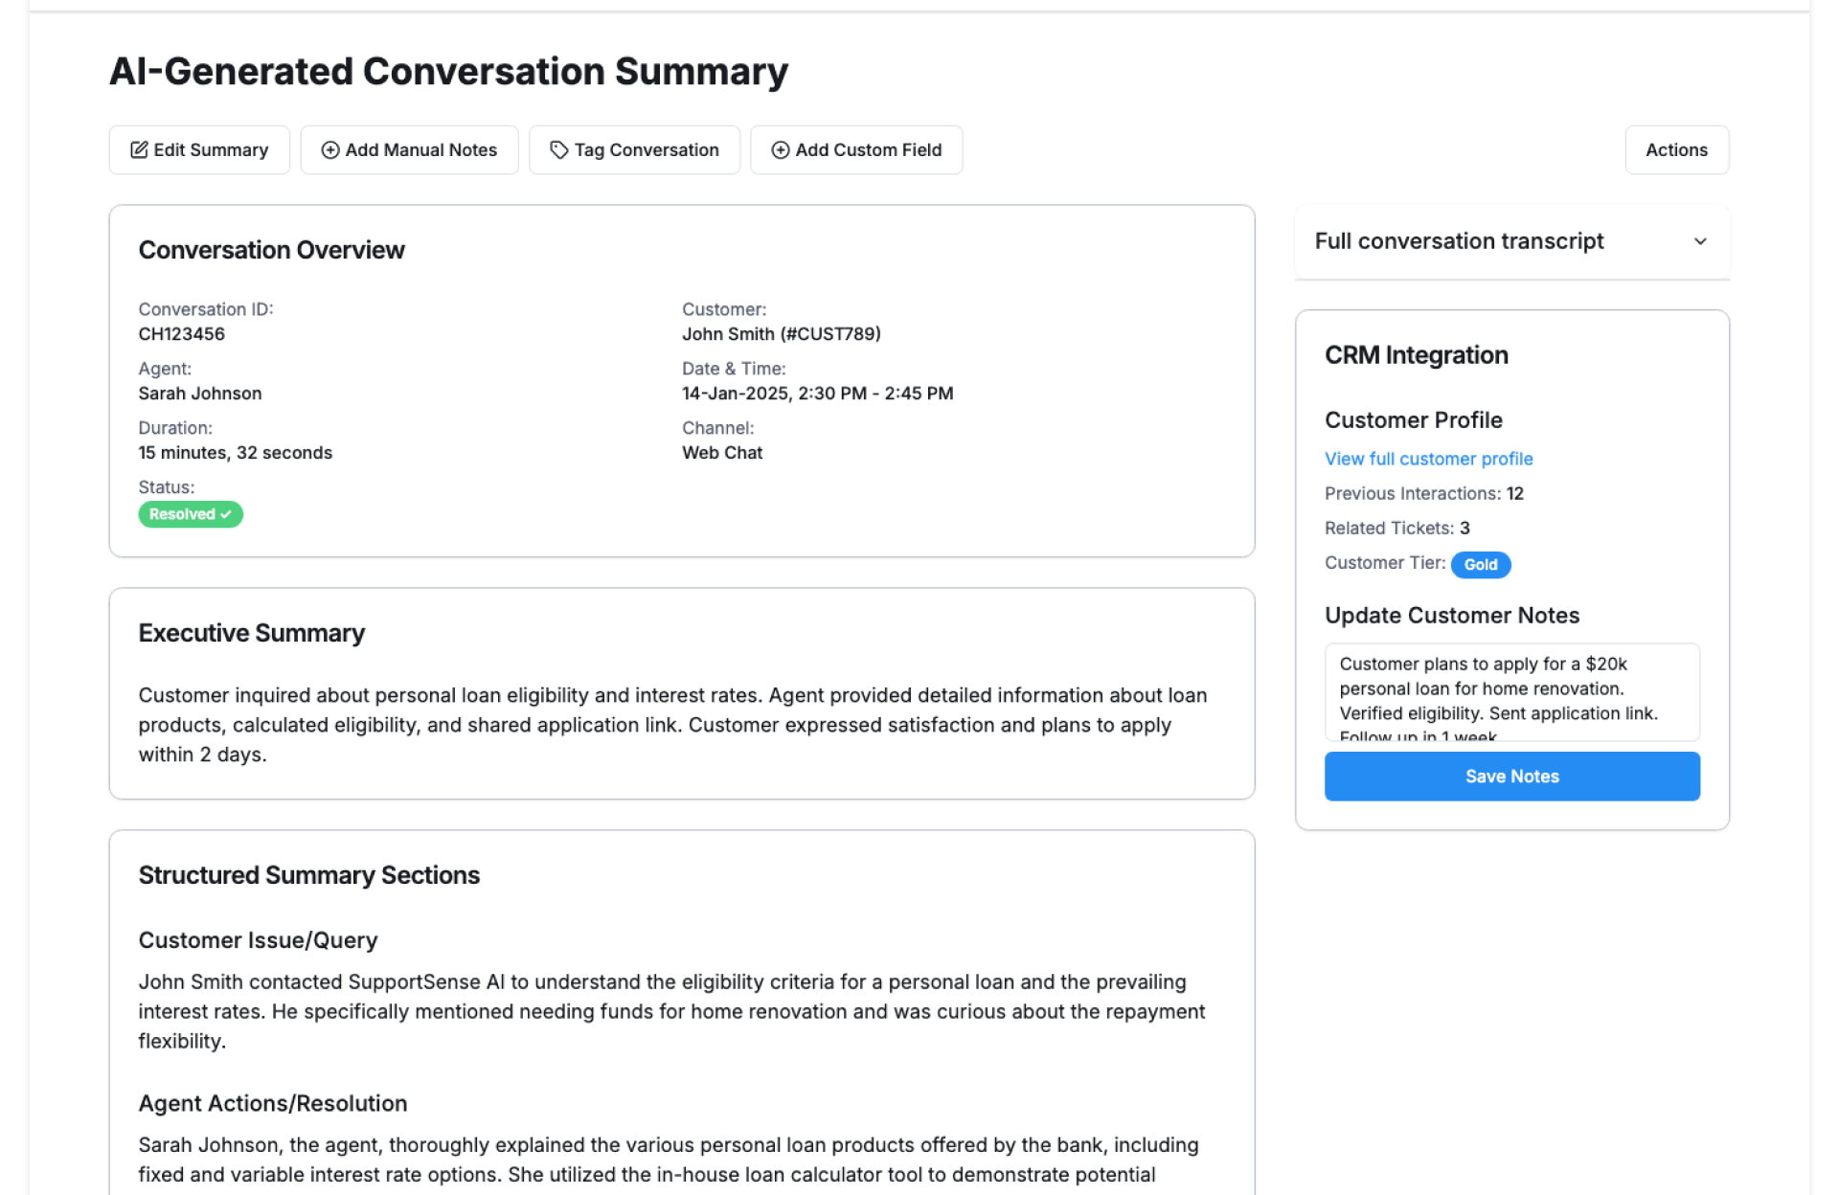Expand the Full conversation transcript chevron
The image size is (1839, 1195).
pyautogui.click(x=1700, y=241)
